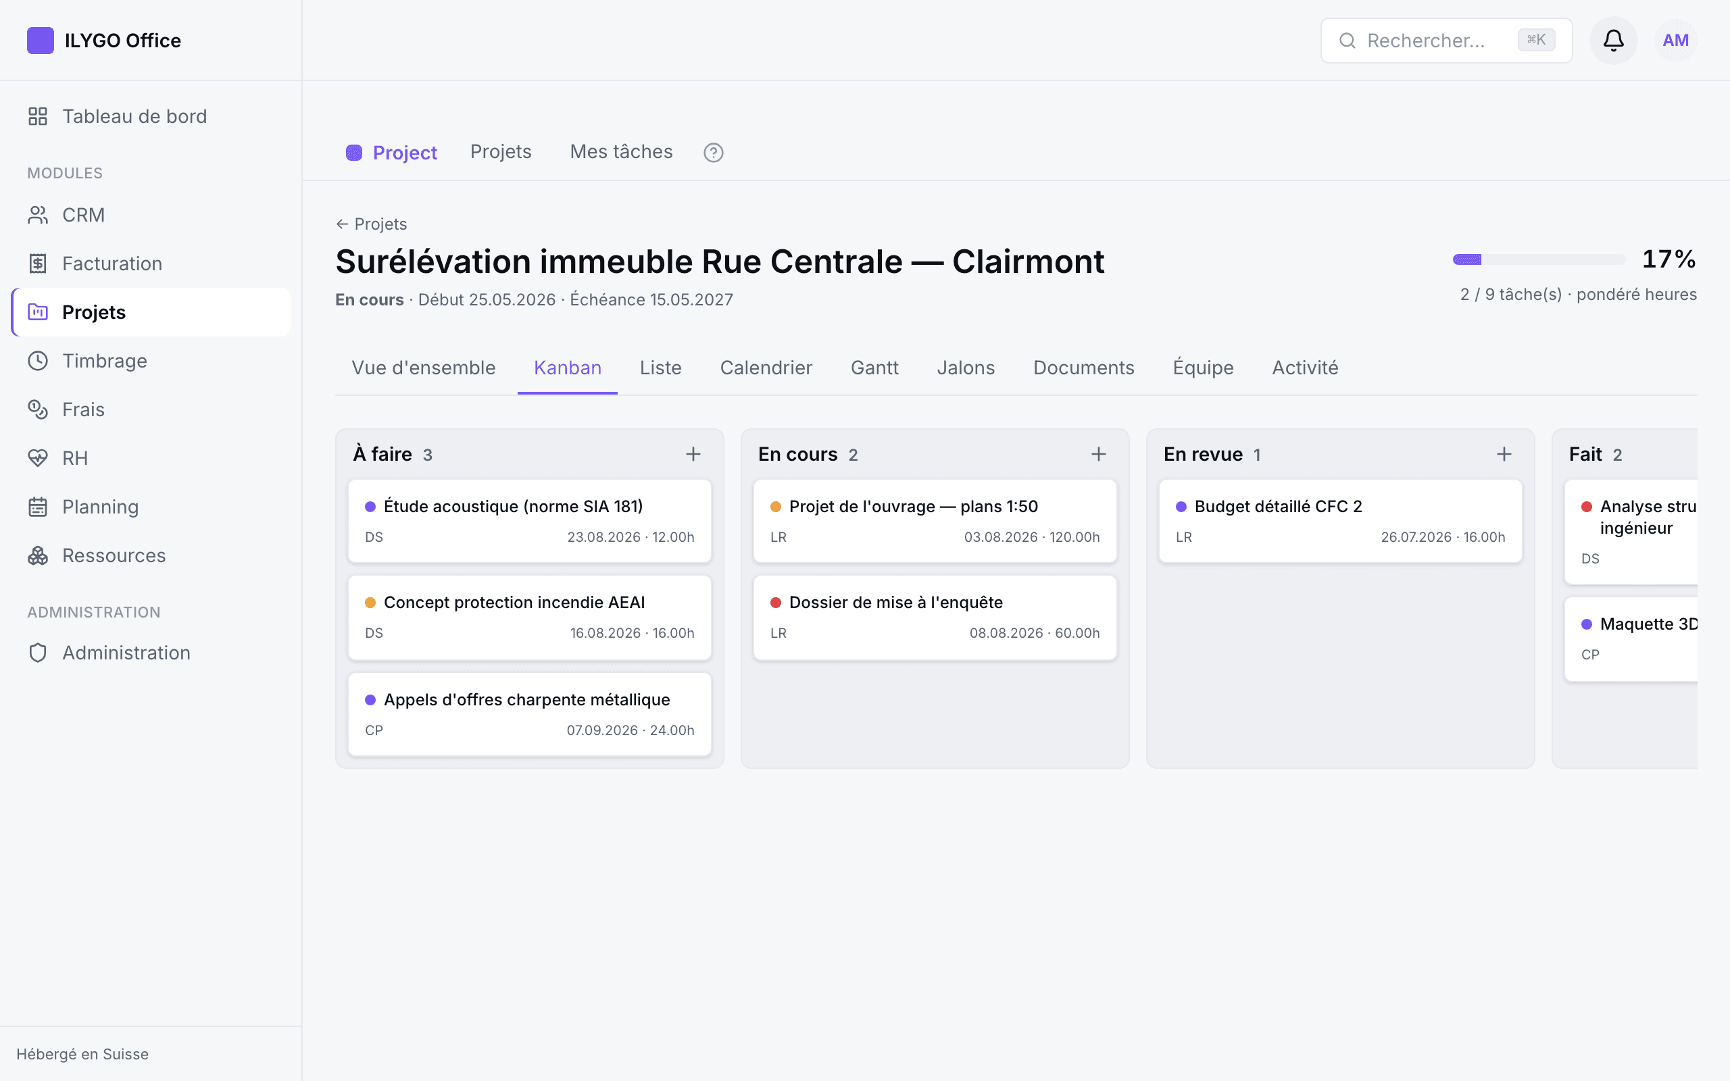Click red priority dot on Dossier de mise

[776, 603]
